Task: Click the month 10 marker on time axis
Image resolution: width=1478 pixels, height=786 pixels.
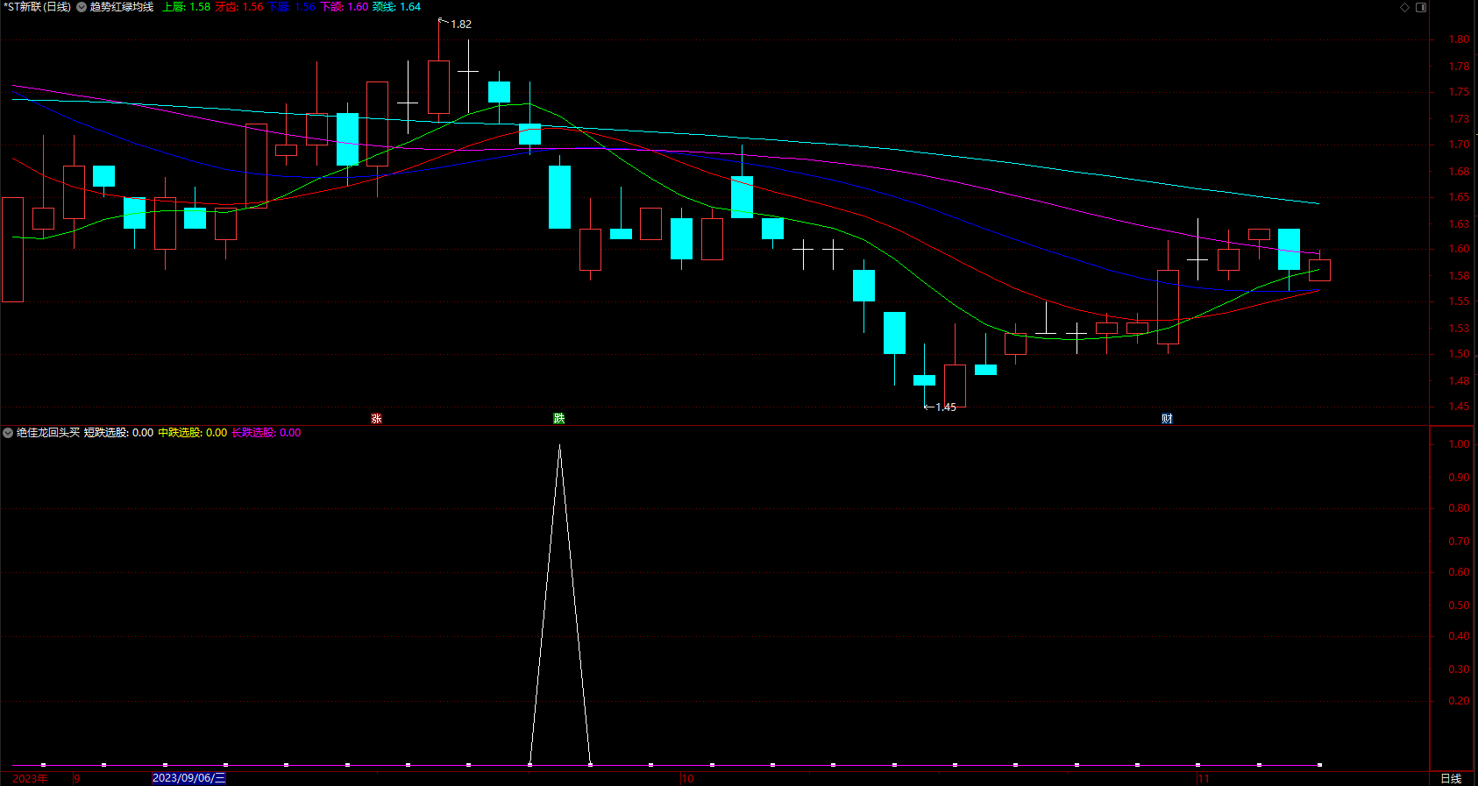Action: pos(687,778)
